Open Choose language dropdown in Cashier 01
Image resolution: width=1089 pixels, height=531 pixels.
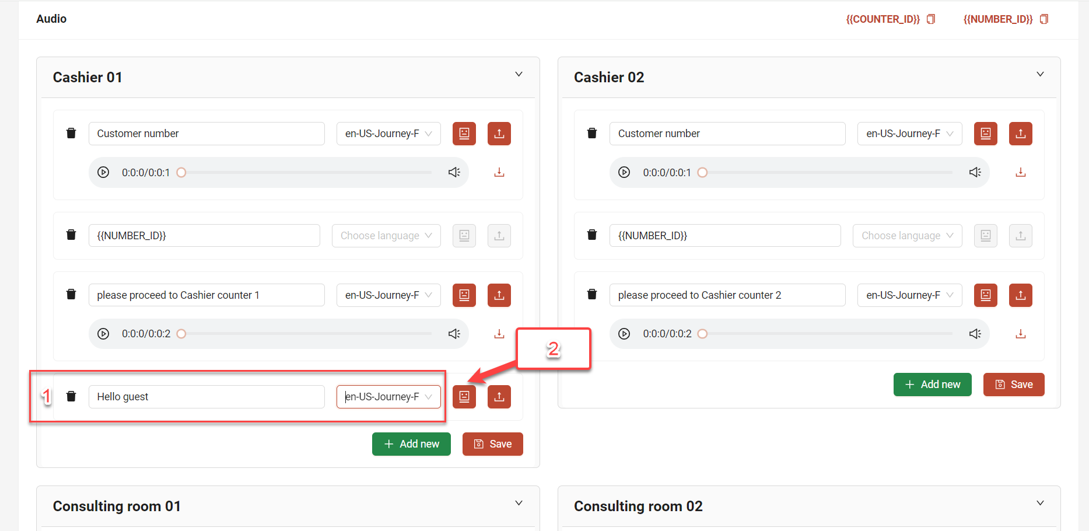(386, 236)
